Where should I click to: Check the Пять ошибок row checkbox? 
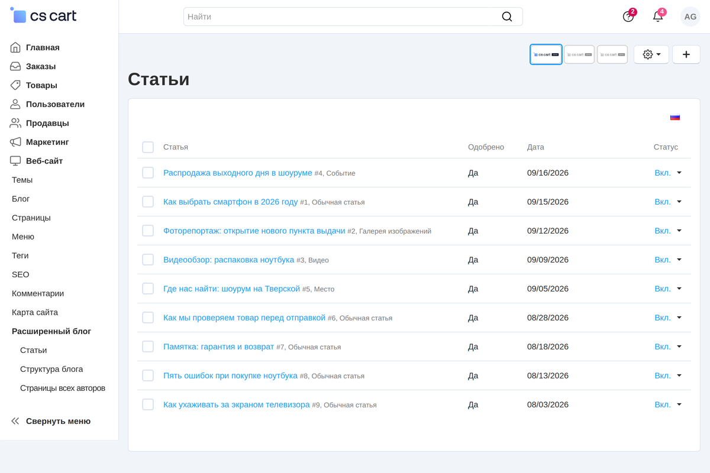pos(148,375)
